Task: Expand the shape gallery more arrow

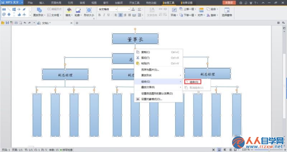Action: pos(30,16)
